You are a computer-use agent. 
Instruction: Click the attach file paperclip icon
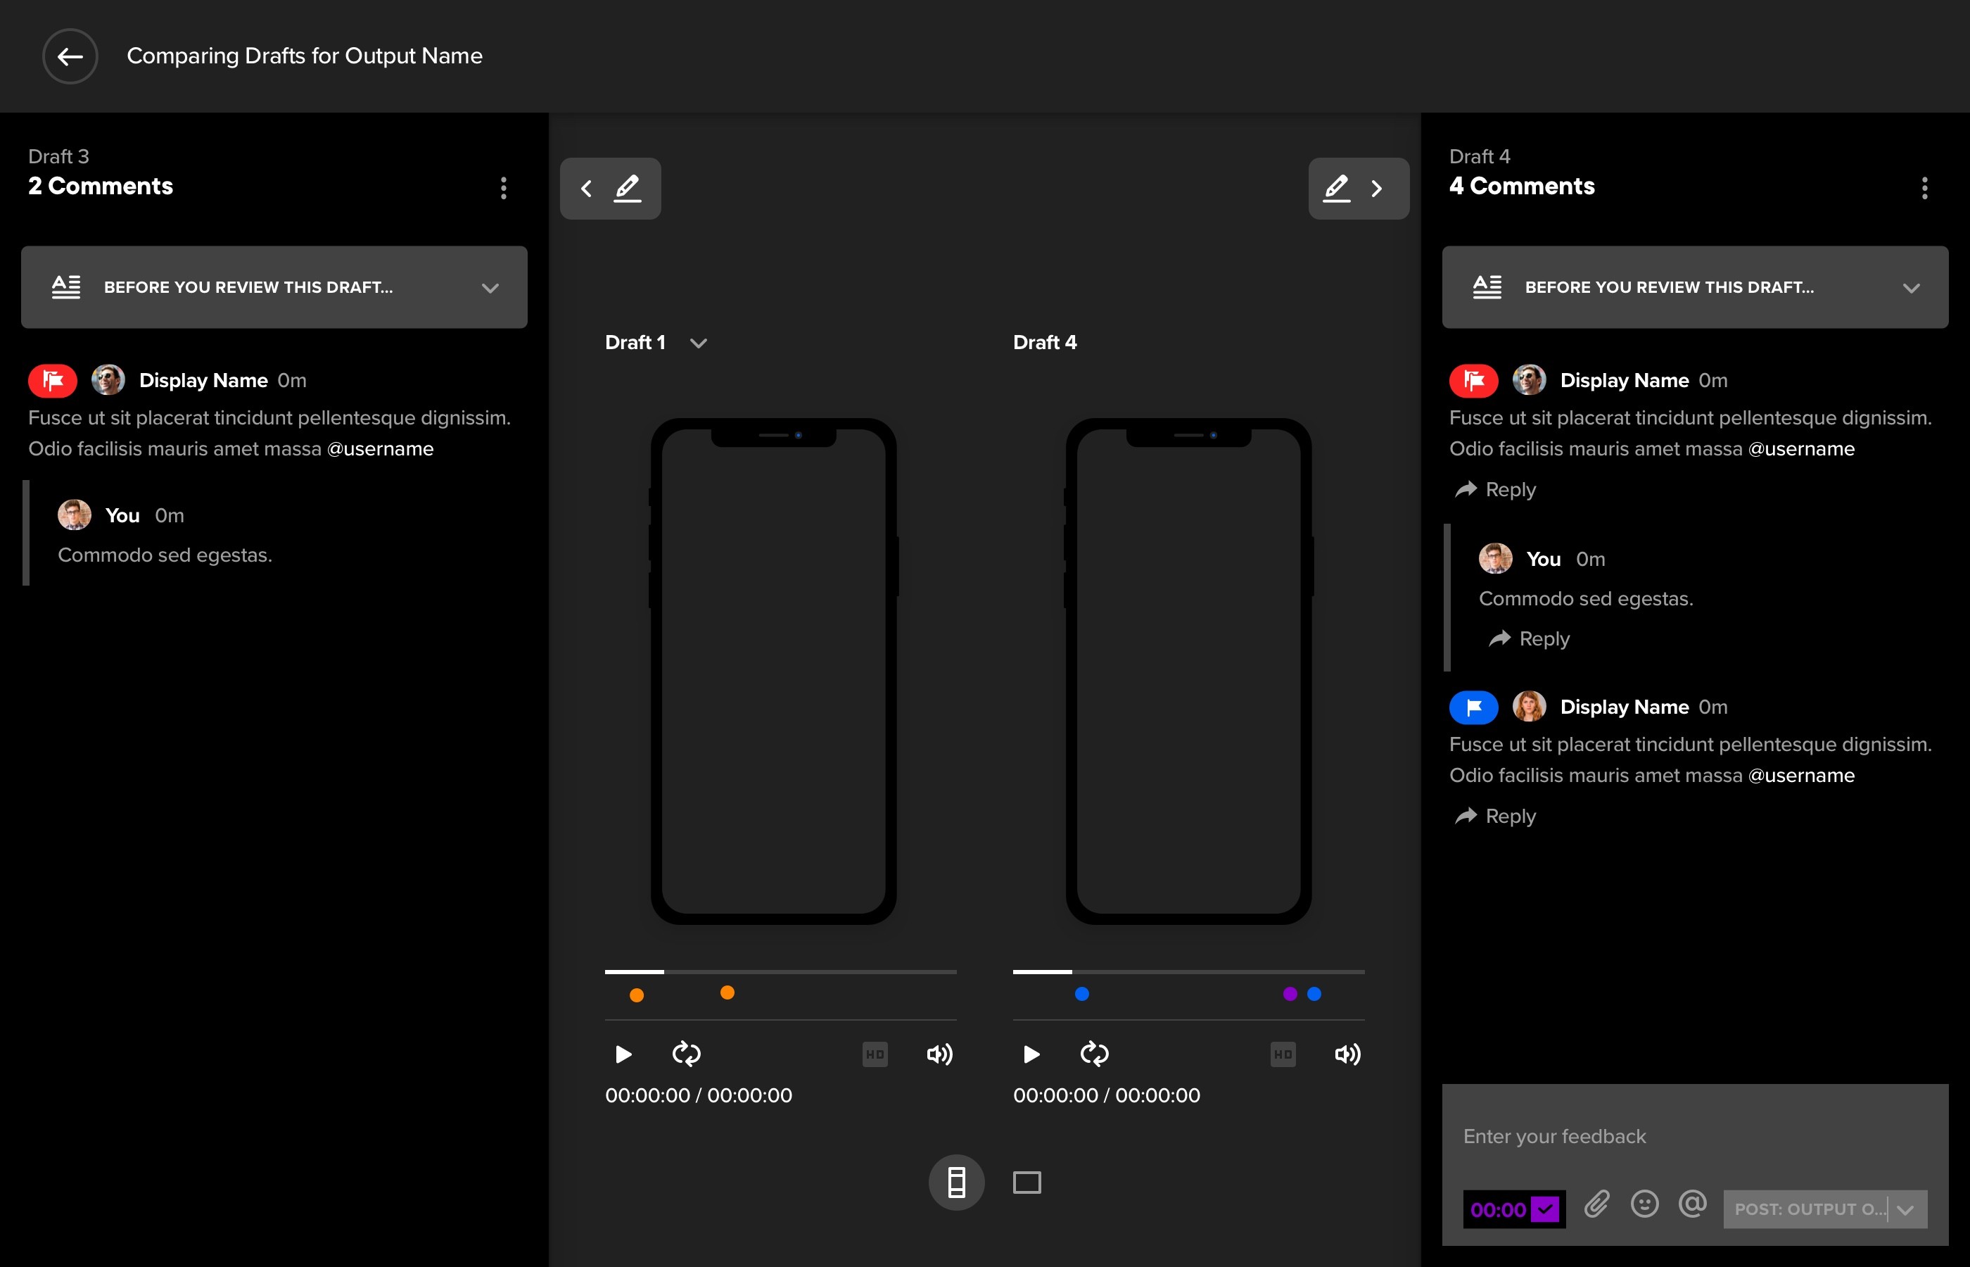coord(1596,1204)
